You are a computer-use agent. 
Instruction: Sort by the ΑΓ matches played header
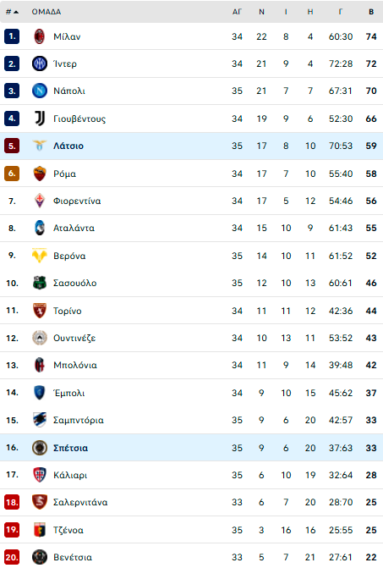click(x=237, y=12)
